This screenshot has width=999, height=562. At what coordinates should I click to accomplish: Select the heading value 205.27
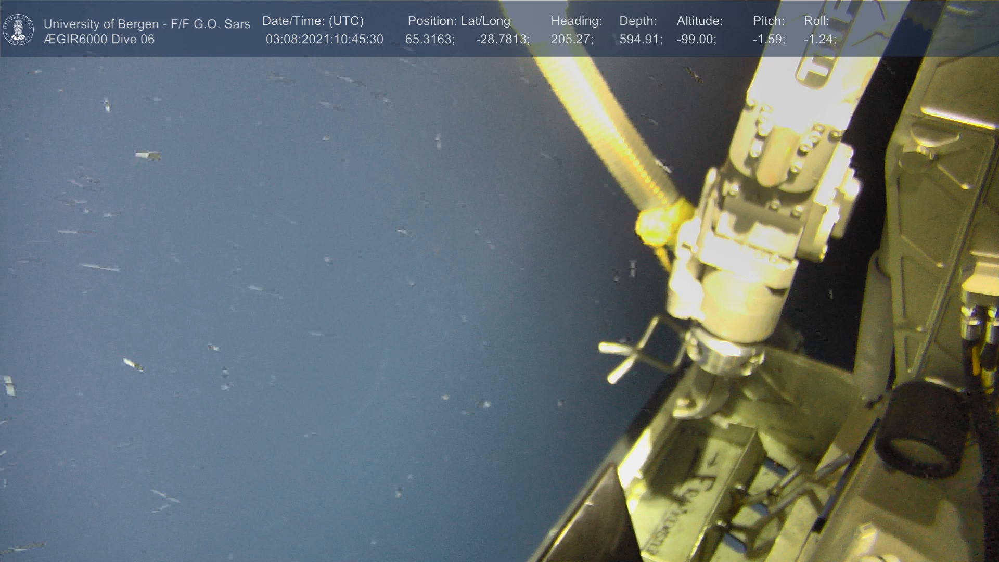pos(571,40)
